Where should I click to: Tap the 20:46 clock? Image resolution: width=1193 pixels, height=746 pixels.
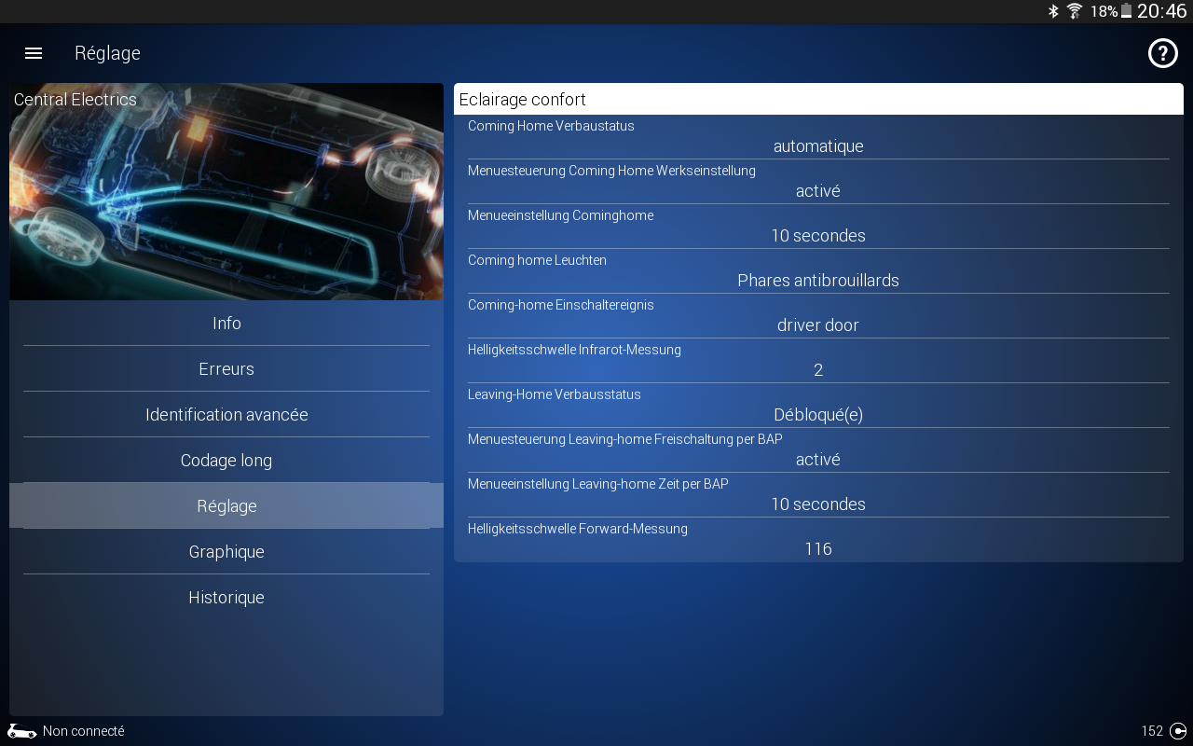[x=1161, y=11]
